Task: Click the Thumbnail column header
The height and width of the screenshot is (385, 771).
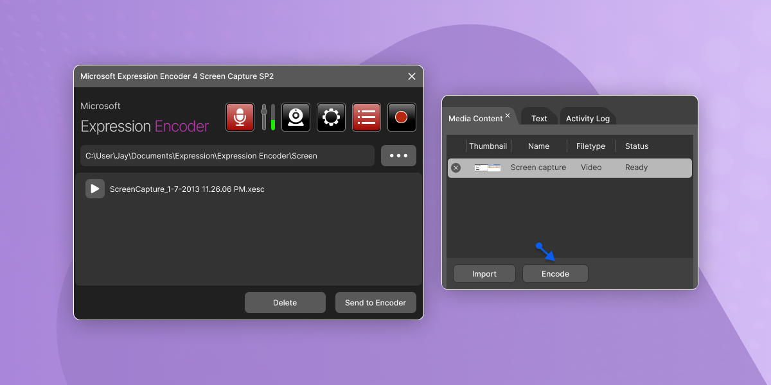Action: tap(488, 146)
